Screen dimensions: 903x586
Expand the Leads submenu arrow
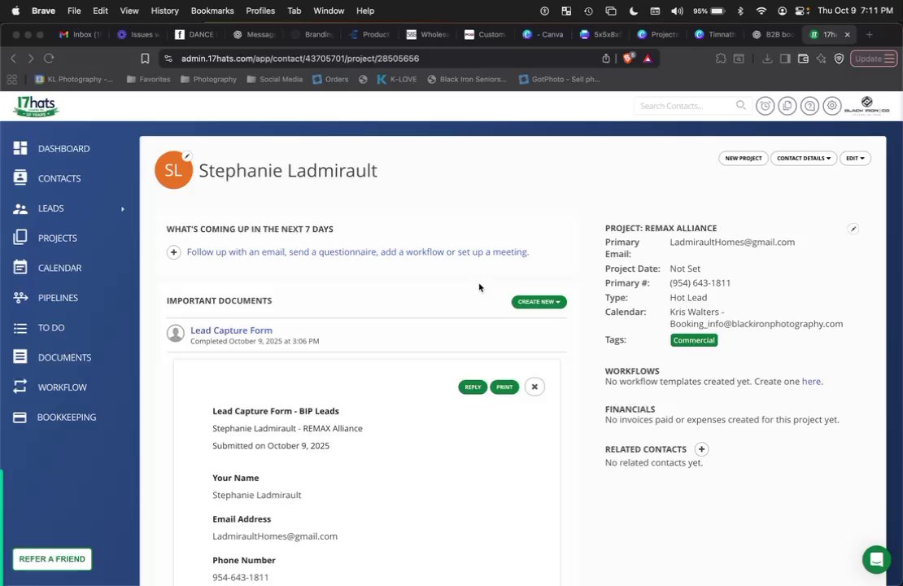point(123,208)
